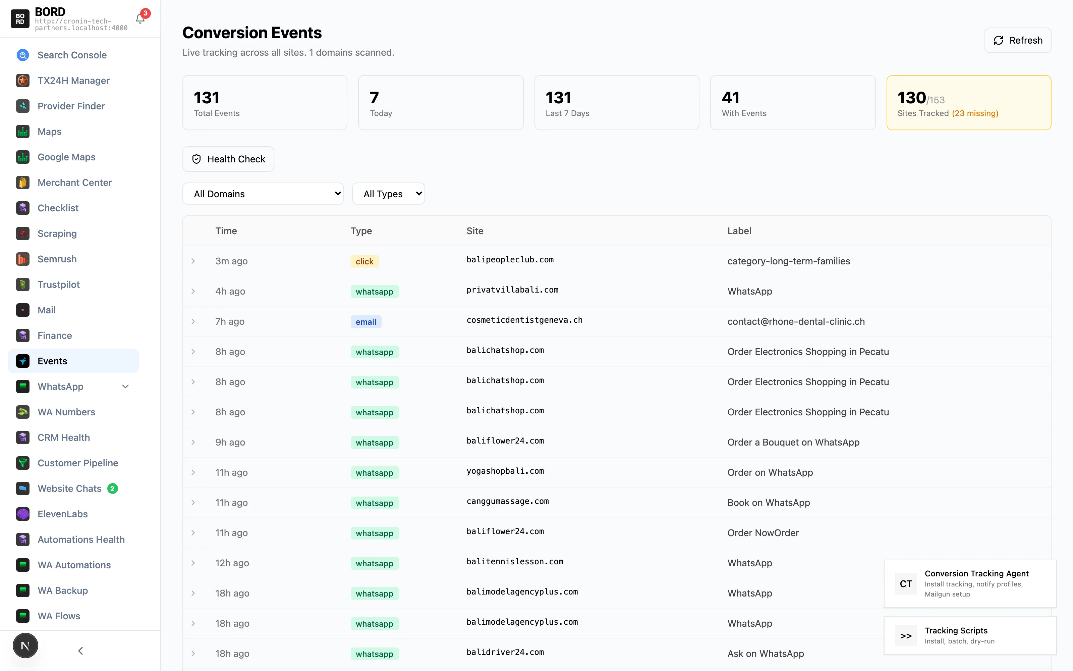This screenshot has height=671, width=1073.
Task: Open the All Types filter dropdown
Action: click(388, 194)
